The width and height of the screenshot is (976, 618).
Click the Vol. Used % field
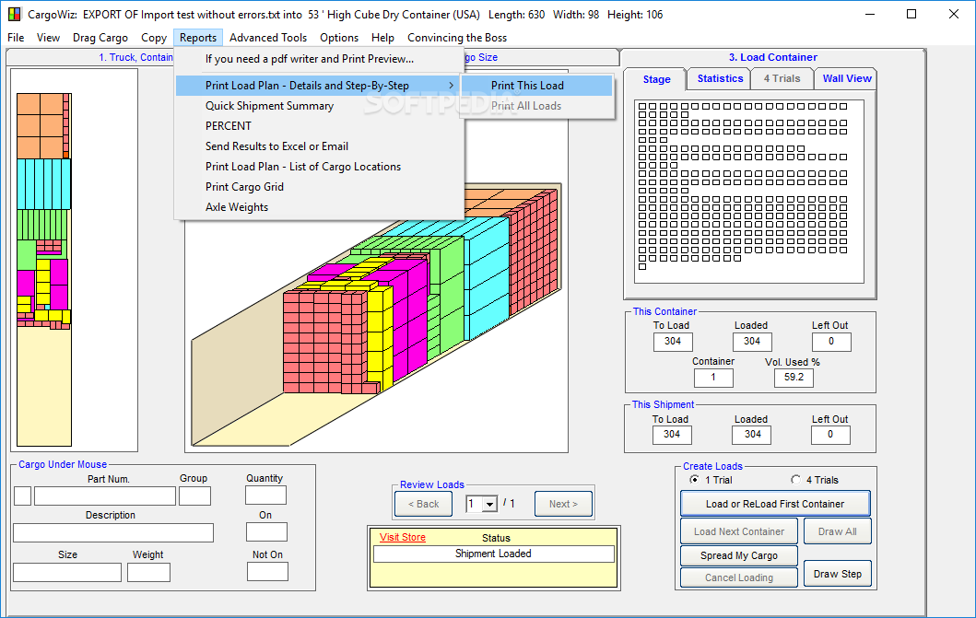point(794,378)
